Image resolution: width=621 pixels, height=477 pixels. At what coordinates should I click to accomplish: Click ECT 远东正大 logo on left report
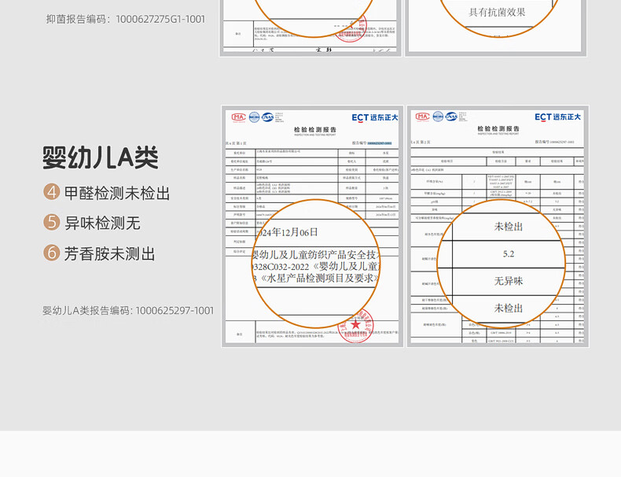click(x=375, y=117)
